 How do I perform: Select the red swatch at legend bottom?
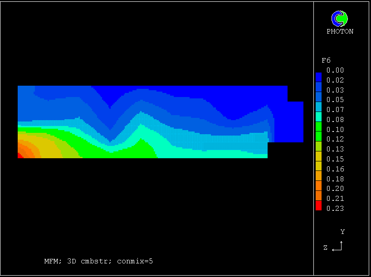click(x=318, y=206)
